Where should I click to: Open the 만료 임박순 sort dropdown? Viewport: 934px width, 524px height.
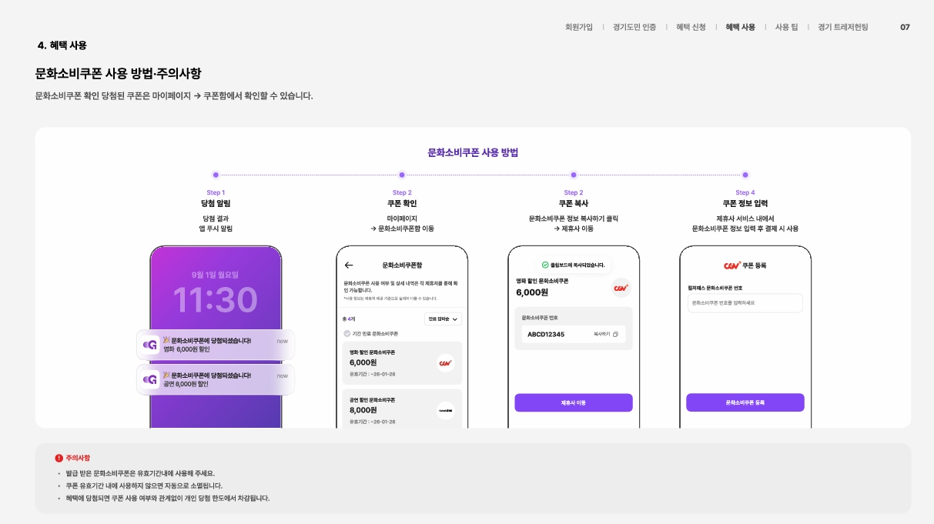click(x=443, y=319)
